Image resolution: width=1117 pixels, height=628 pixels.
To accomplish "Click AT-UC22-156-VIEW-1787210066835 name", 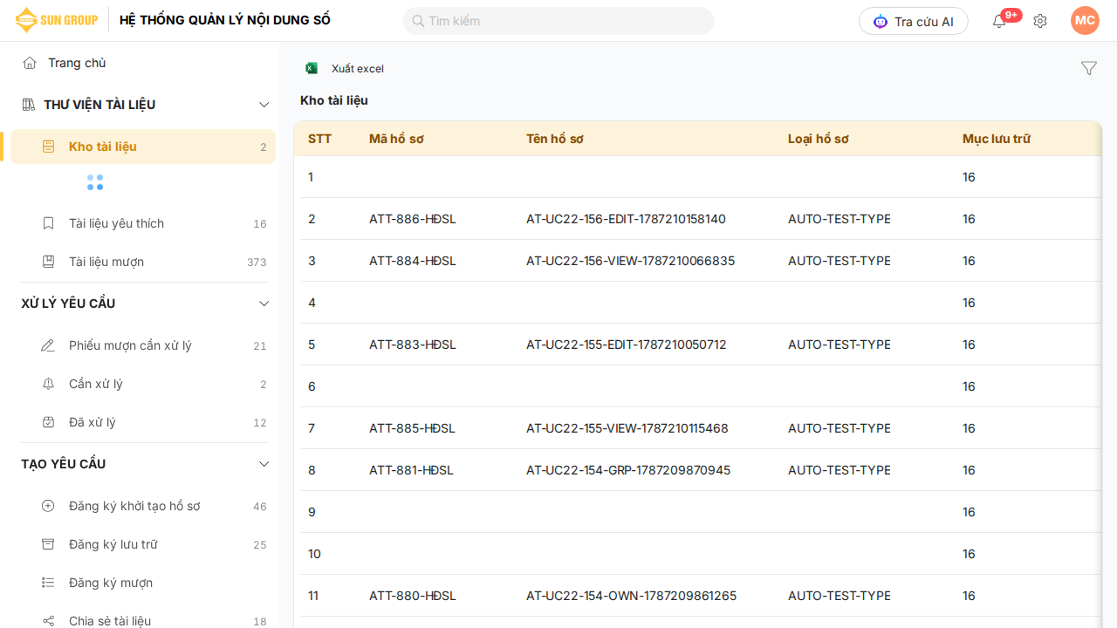I will 630,261.
